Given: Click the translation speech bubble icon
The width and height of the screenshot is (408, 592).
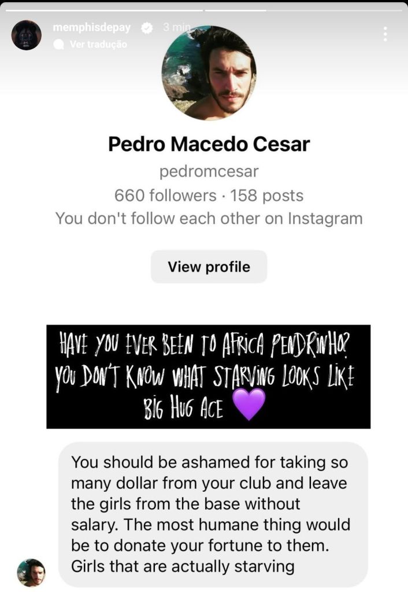Looking at the screenshot, I should [x=59, y=45].
